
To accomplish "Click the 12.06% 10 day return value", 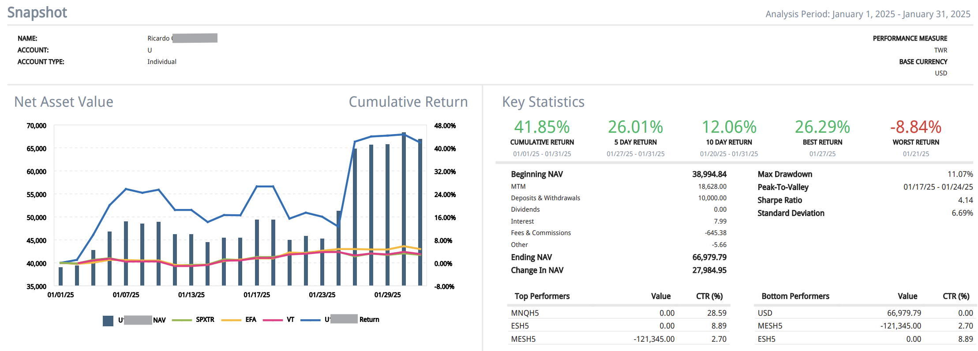I will click(x=729, y=127).
